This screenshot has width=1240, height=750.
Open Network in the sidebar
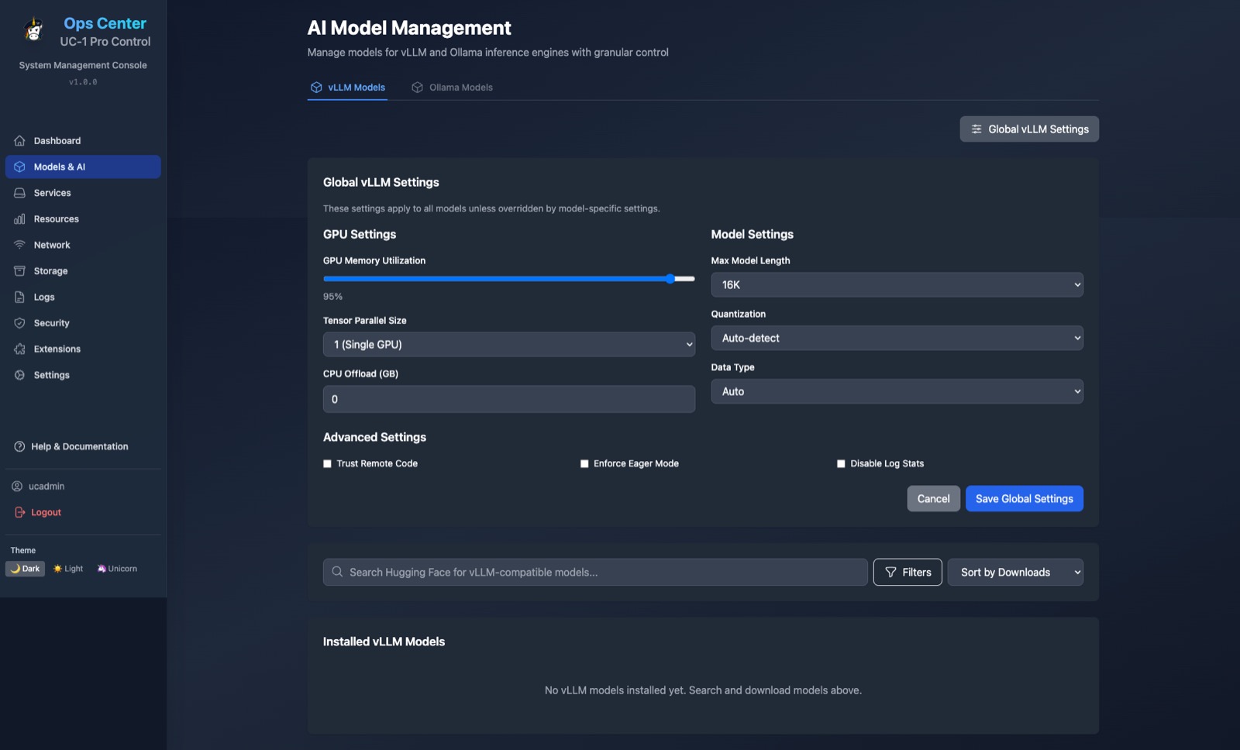(x=83, y=245)
